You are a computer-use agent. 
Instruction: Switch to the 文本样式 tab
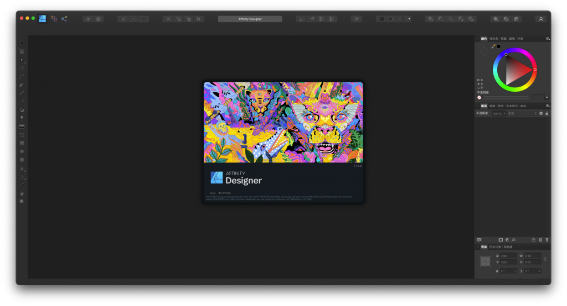512,106
